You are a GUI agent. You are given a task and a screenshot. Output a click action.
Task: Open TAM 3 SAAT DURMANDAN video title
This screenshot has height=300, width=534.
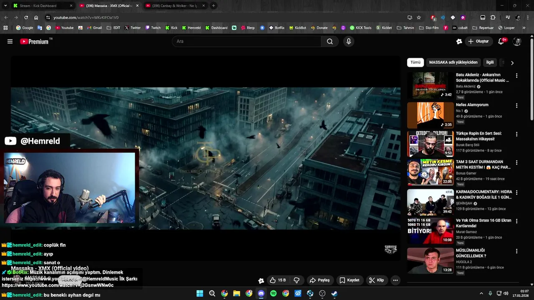pyautogui.click(x=483, y=165)
